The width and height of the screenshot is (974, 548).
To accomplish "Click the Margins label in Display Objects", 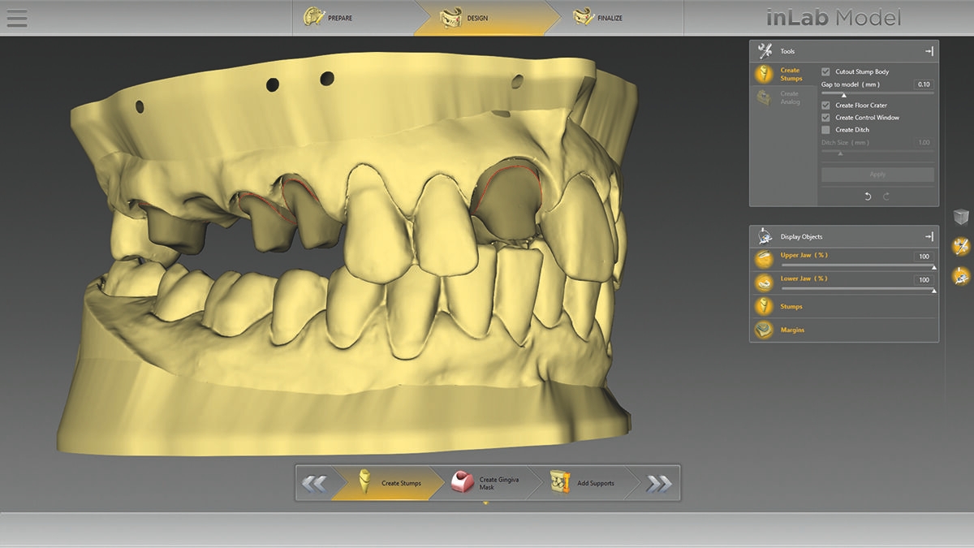I will [792, 330].
